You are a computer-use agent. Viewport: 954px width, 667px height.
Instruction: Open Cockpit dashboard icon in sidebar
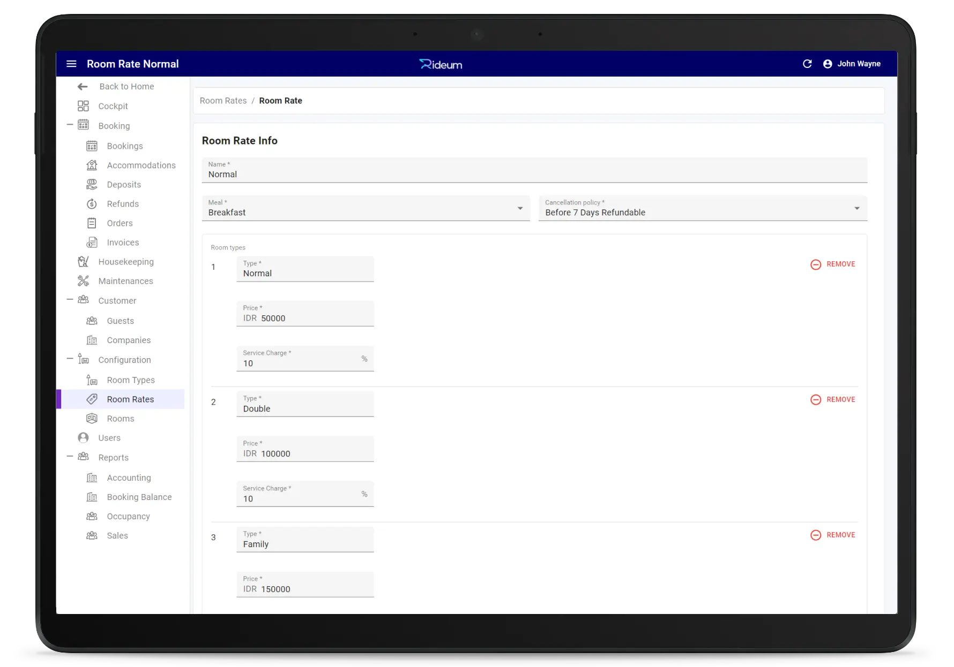tap(83, 106)
